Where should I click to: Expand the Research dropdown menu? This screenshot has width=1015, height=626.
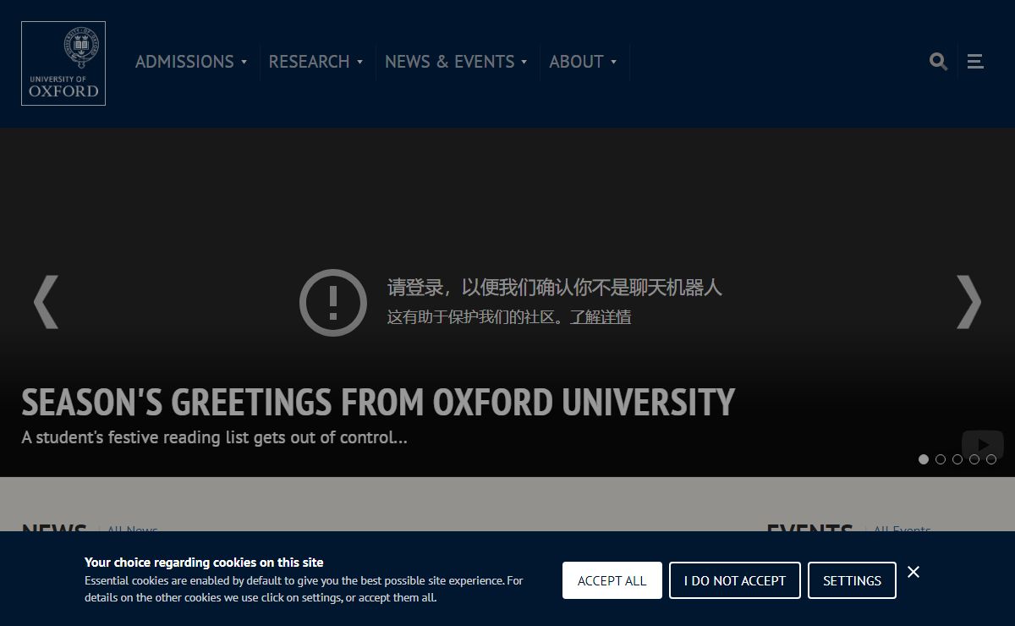pyautogui.click(x=315, y=62)
